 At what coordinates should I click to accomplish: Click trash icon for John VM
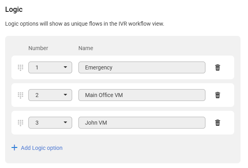pyautogui.click(x=217, y=123)
